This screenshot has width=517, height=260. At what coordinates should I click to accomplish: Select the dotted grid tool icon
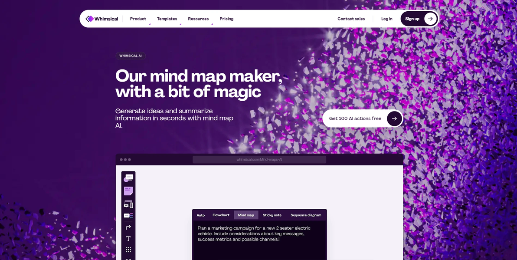pos(128,250)
